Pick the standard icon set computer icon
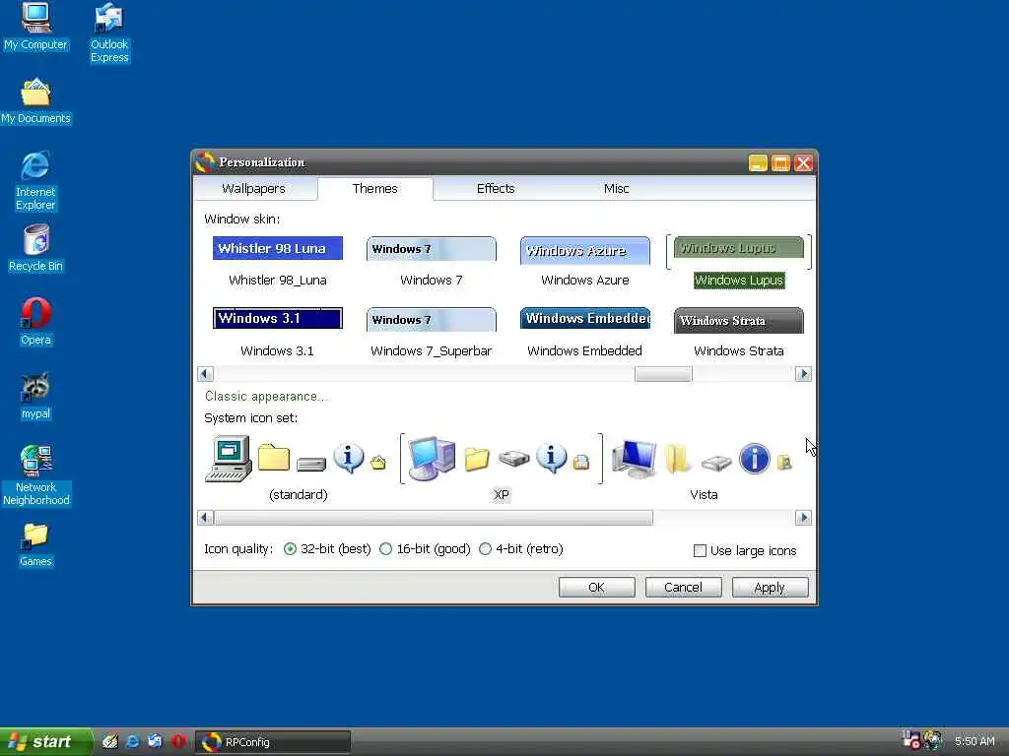This screenshot has height=756, width=1009. click(229, 459)
